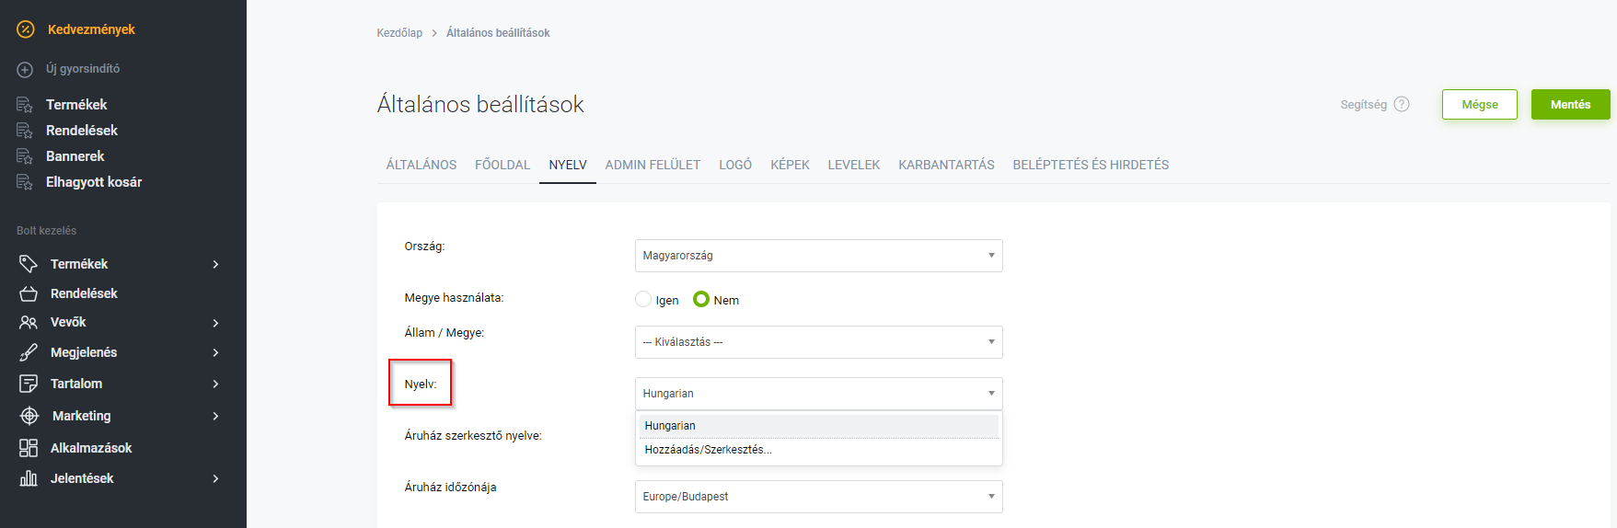This screenshot has height=528, width=1617.
Task: Click the Rendelések basket icon under Bolt kezelés
Action: (29, 293)
